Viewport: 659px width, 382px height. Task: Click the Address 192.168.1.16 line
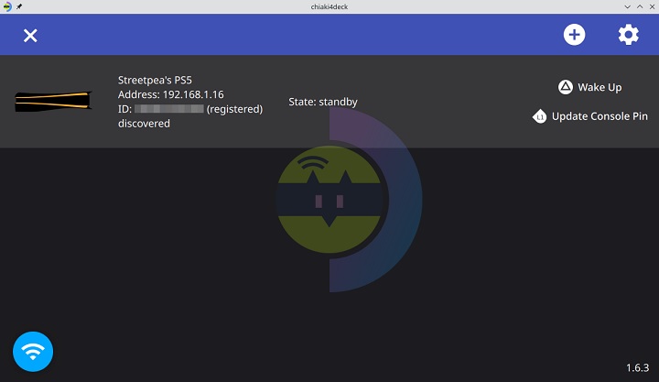pyautogui.click(x=171, y=94)
